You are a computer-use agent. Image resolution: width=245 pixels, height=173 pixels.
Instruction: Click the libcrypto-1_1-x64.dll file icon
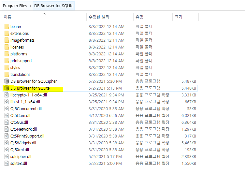tap(7, 95)
